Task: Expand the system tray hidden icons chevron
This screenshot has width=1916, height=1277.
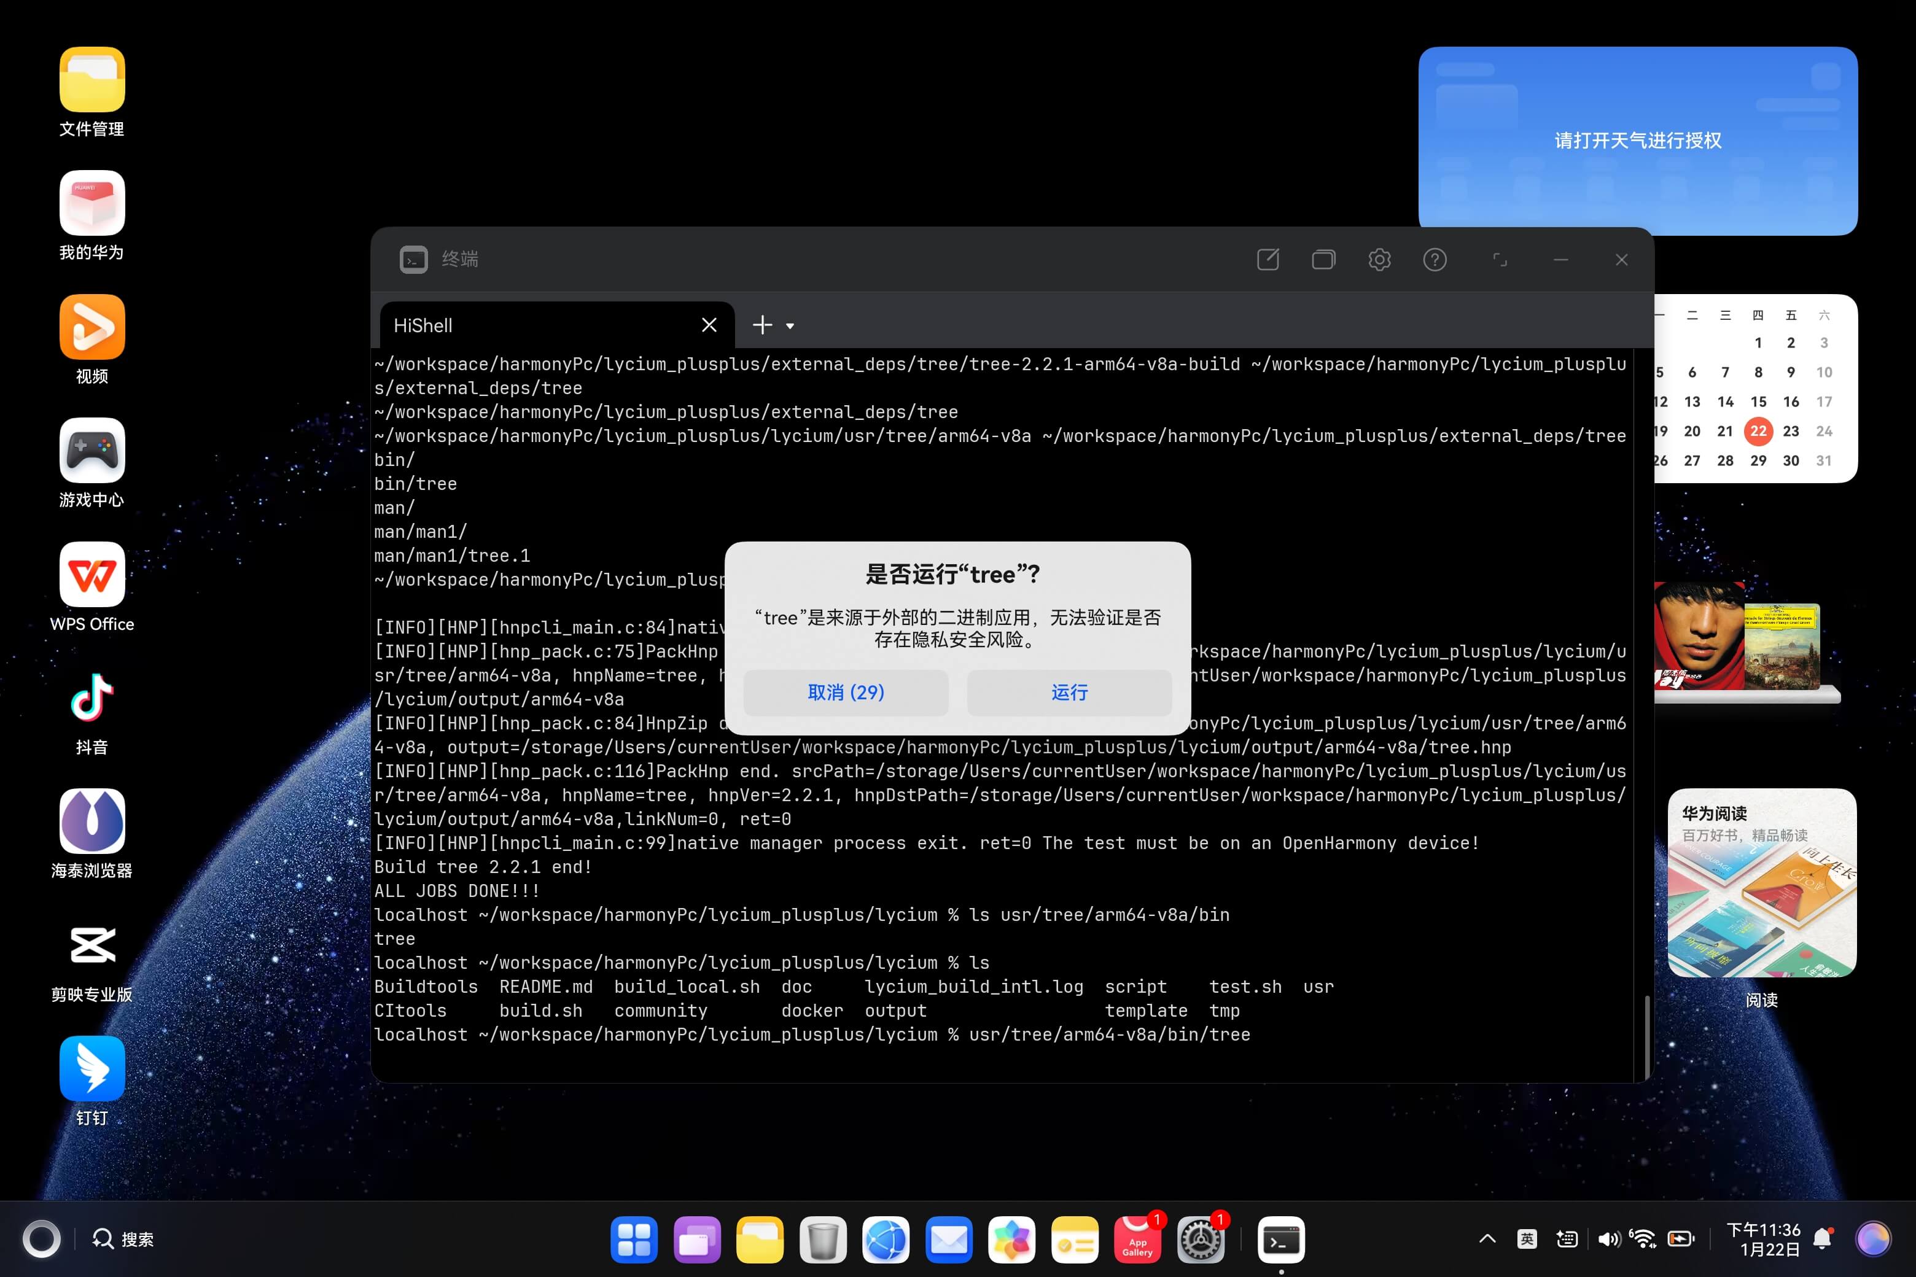Action: 1487,1239
